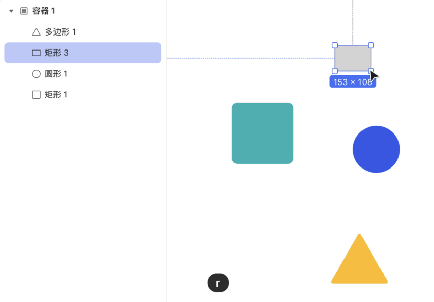Select the 容器 1 layer name
Screen dimensions: 434x302
coord(44,11)
